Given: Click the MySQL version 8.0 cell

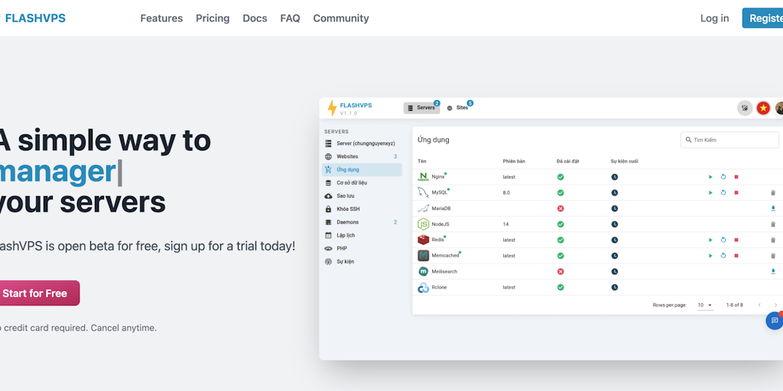Looking at the screenshot, I should pos(506,192).
